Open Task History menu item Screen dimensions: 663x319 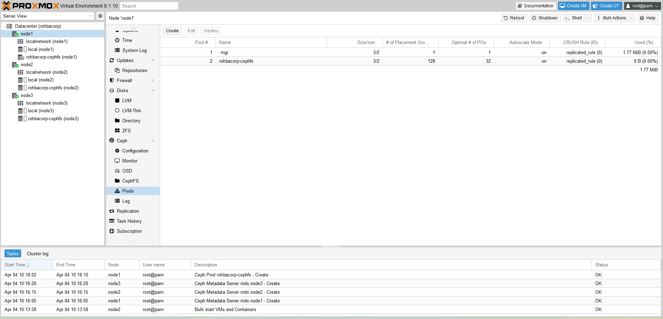(x=133, y=221)
